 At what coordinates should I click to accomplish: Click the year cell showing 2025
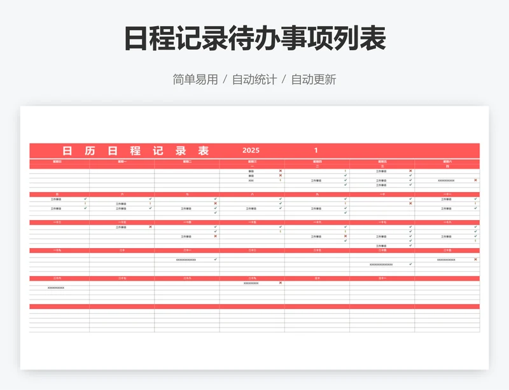[251, 151]
